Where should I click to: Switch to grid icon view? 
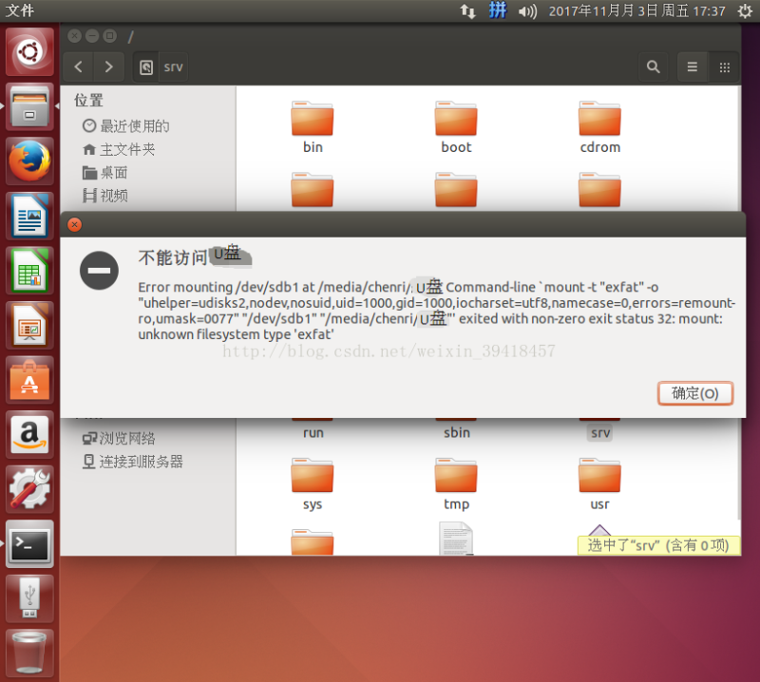pyautogui.click(x=724, y=66)
